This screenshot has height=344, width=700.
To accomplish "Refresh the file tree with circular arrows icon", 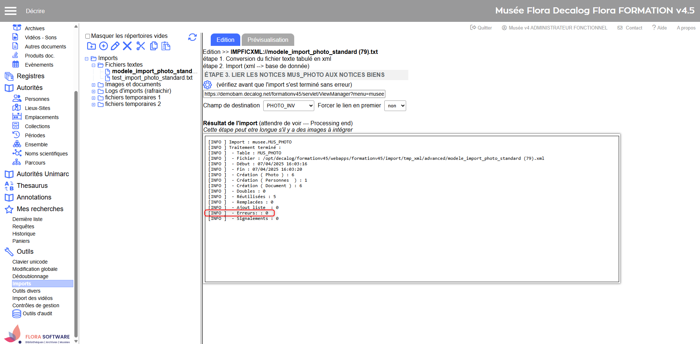I will [x=192, y=37].
